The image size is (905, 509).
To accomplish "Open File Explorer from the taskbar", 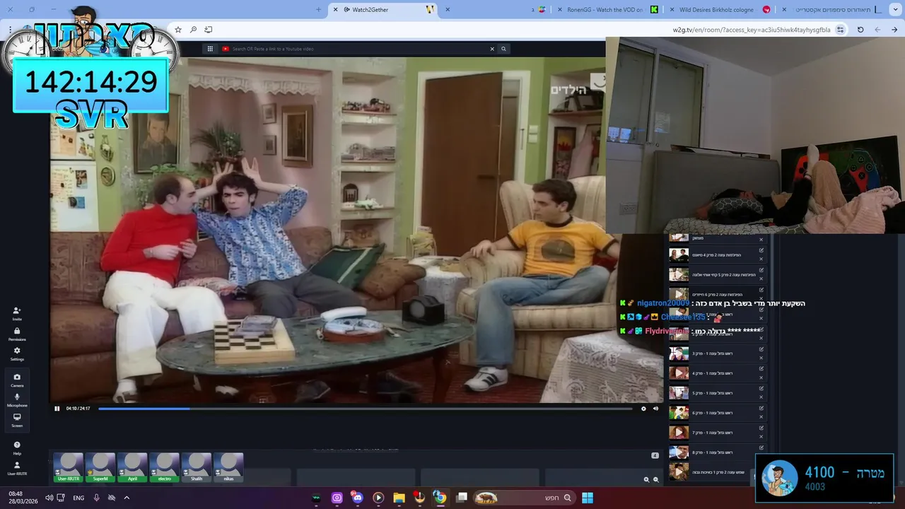I will [399, 498].
